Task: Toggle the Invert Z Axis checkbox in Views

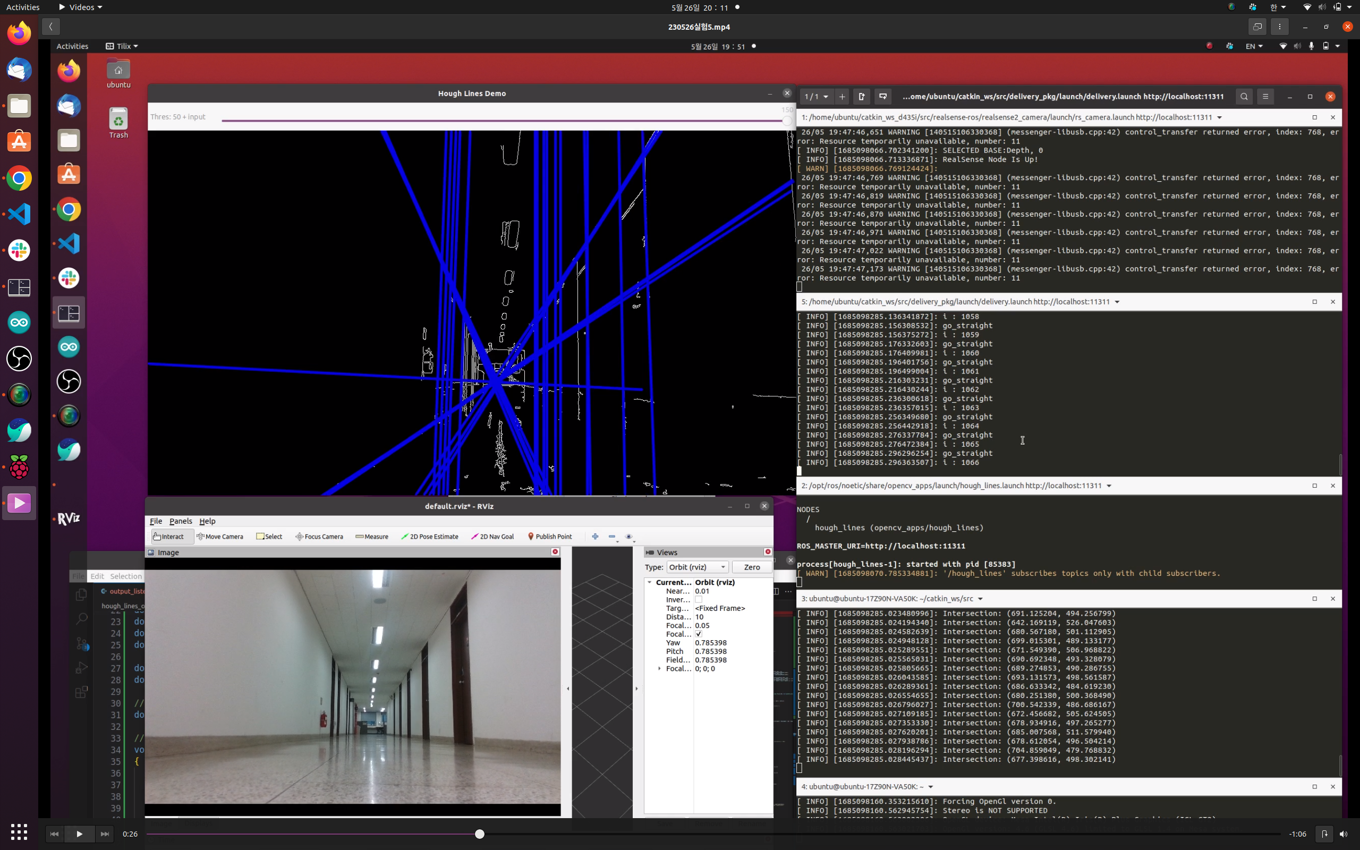Action: 699,600
